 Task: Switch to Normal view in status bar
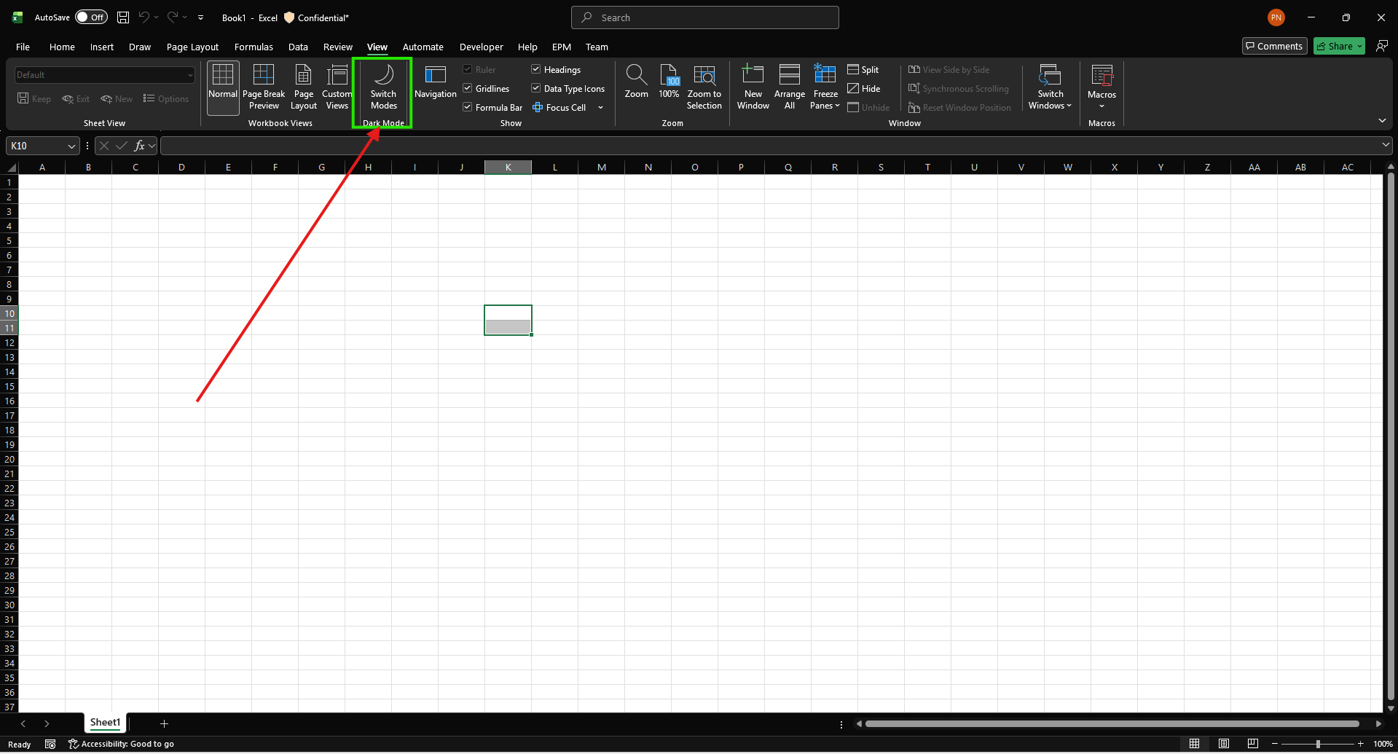(x=1194, y=745)
